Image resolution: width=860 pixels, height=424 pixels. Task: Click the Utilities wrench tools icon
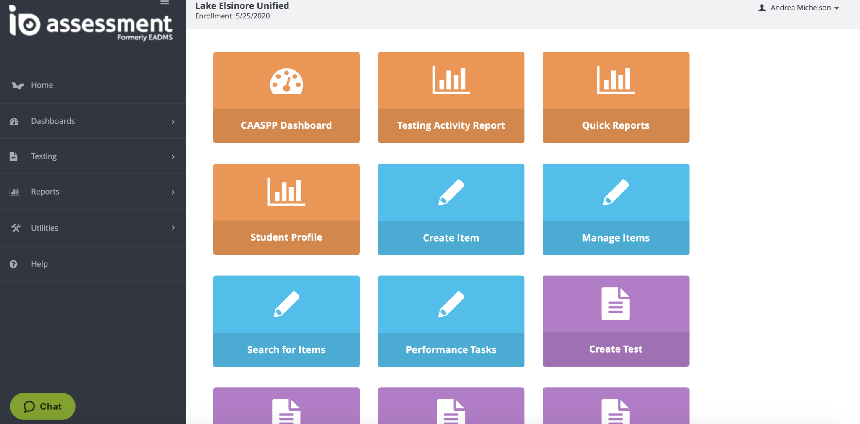pos(16,228)
